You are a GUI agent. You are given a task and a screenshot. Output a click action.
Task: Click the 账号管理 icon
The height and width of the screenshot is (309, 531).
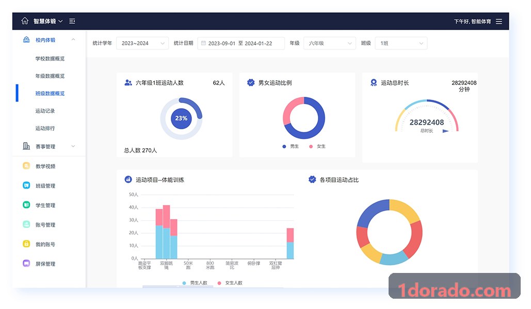(26, 224)
